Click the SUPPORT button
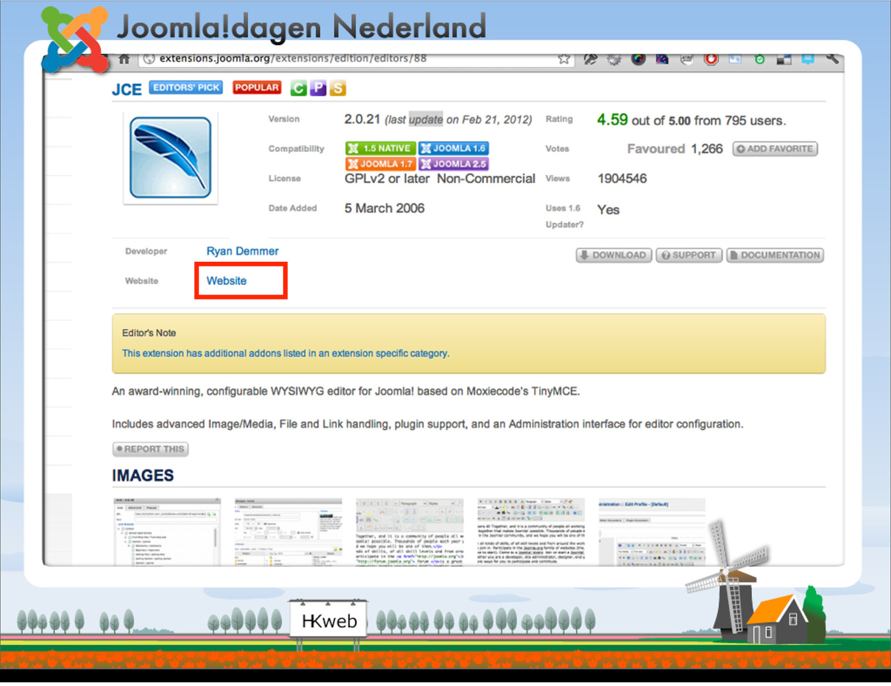891x686 pixels. pyautogui.click(x=689, y=255)
